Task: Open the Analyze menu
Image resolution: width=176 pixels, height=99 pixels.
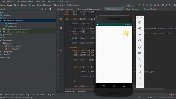Action: pos(24,1)
